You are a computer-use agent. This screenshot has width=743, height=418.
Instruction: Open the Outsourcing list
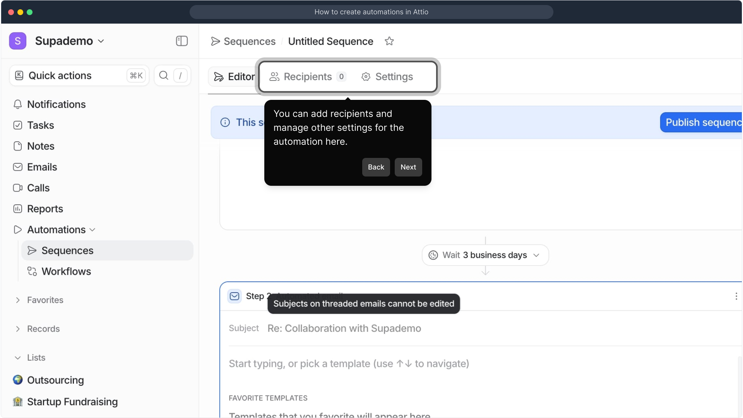(55, 380)
